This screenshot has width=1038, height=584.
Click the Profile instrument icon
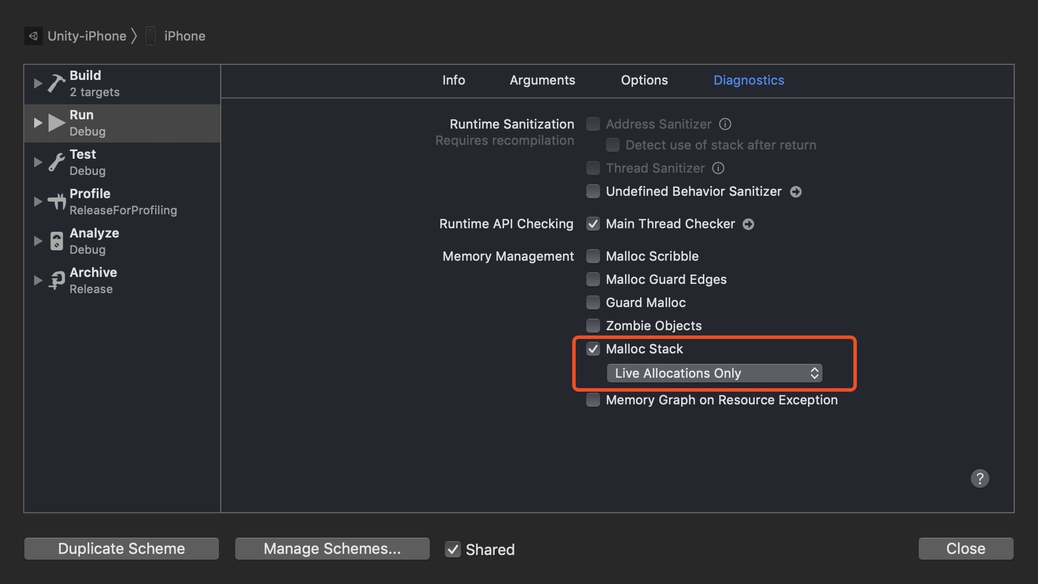(57, 202)
